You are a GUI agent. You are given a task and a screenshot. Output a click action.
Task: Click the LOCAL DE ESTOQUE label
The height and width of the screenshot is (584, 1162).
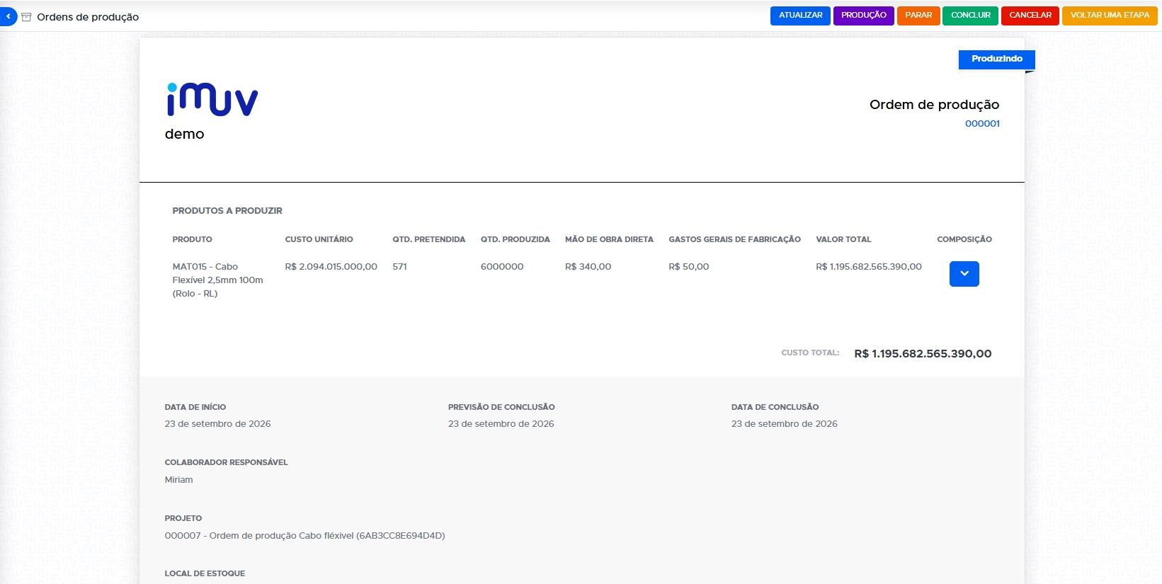205,573
